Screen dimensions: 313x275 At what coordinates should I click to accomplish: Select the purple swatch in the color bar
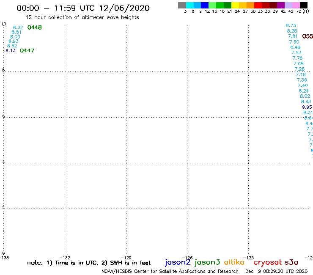(x=281, y=5)
